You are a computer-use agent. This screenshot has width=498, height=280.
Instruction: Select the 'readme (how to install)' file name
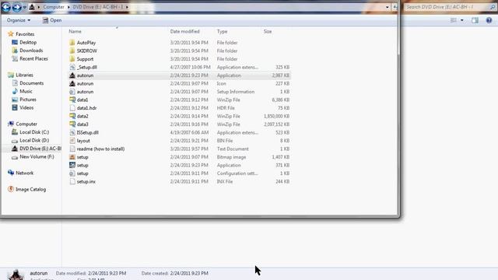[x=100, y=149]
